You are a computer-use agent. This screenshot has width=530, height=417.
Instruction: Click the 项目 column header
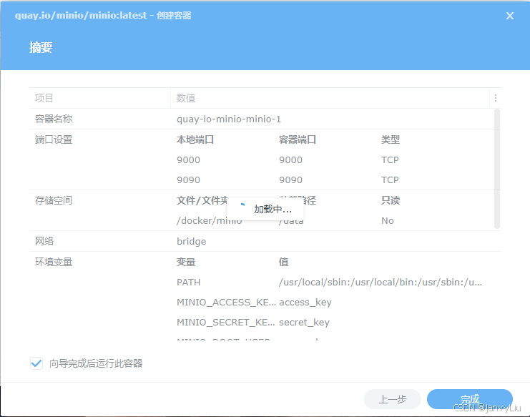[44, 98]
